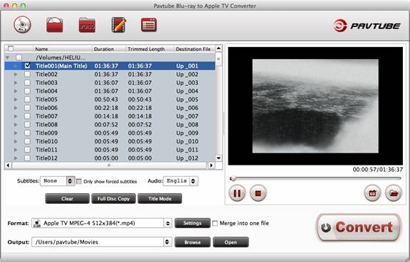
Task: Click Full Disc Copy button
Action: click(113, 199)
